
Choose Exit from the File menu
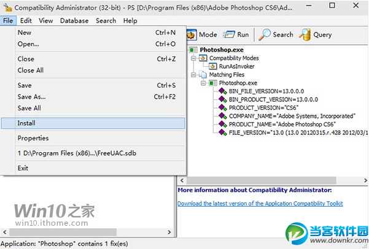(x=93, y=168)
